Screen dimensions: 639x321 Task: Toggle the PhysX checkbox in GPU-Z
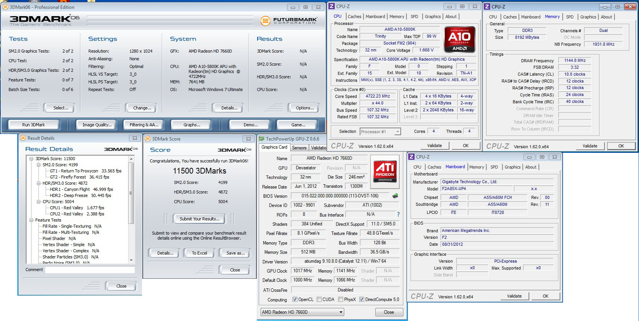(x=340, y=299)
